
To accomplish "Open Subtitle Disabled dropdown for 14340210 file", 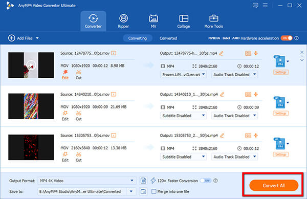I will tap(183, 116).
